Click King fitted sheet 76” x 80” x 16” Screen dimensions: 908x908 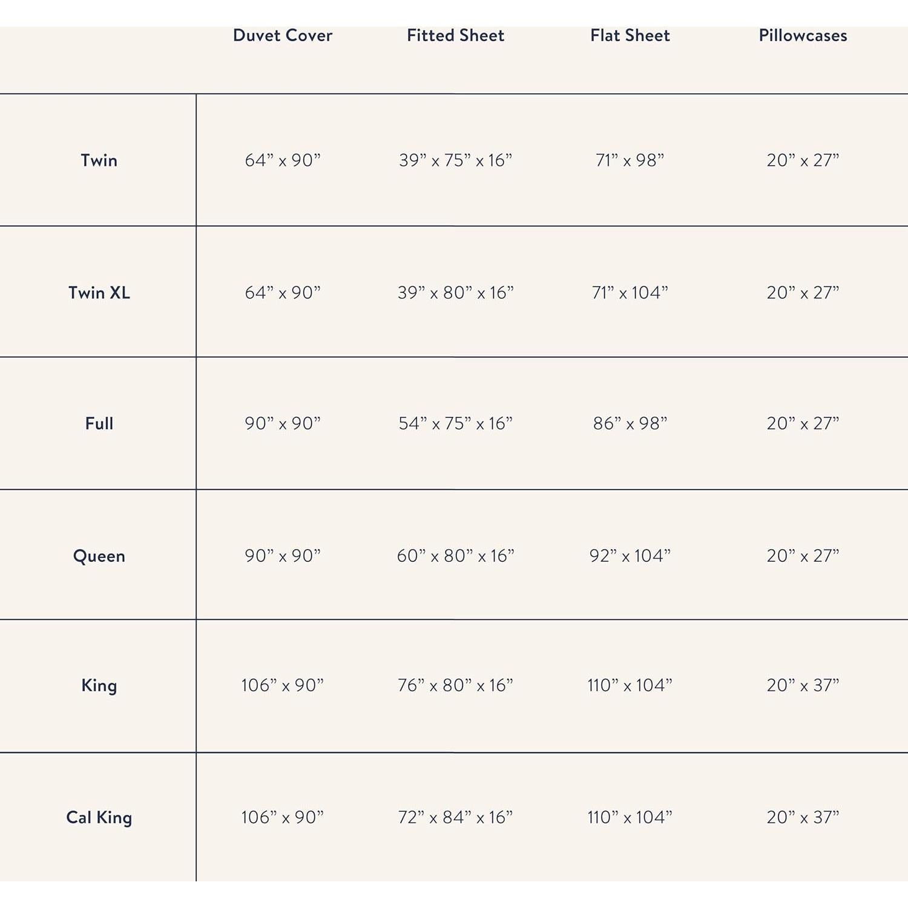(455, 685)
